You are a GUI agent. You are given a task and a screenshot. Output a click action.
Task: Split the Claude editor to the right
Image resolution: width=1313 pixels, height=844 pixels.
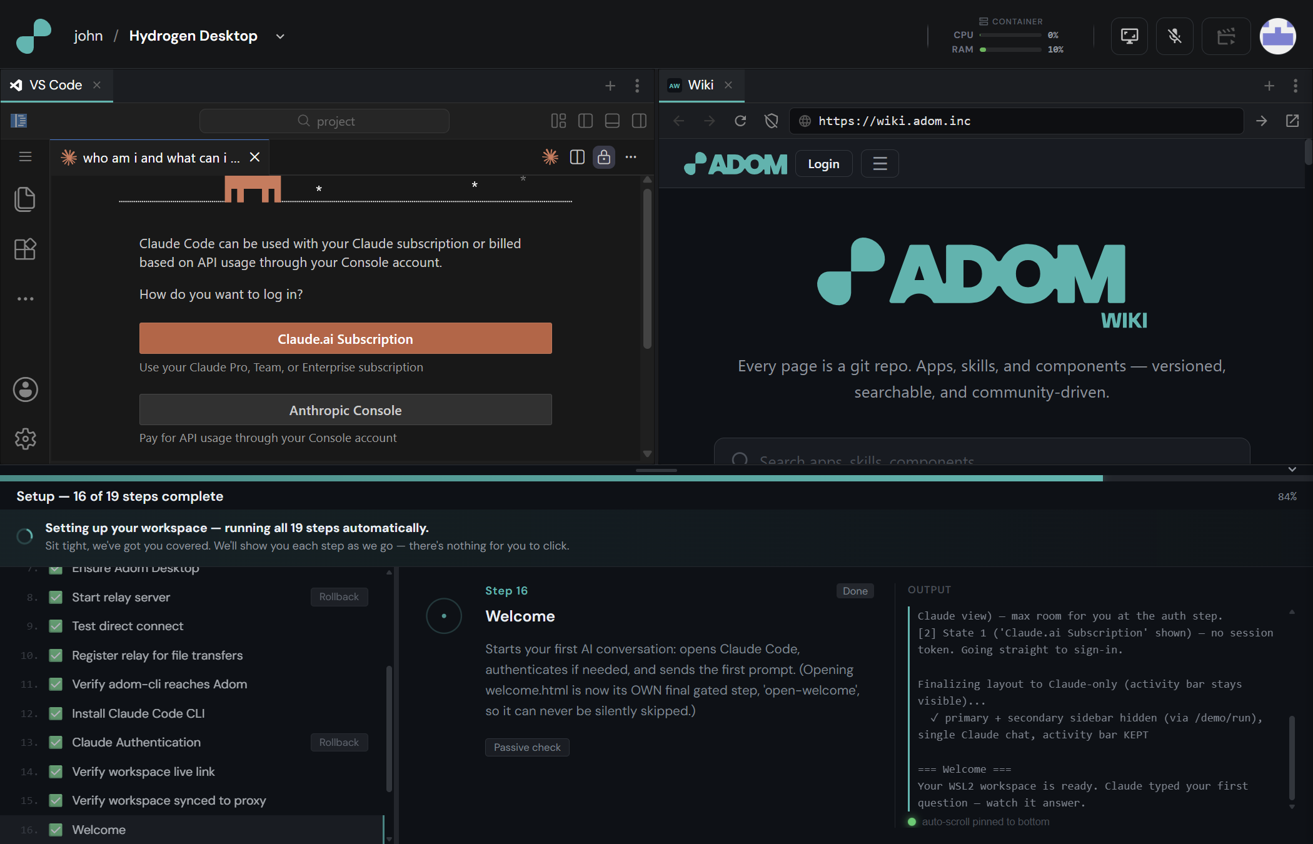(x=577, y=157)
